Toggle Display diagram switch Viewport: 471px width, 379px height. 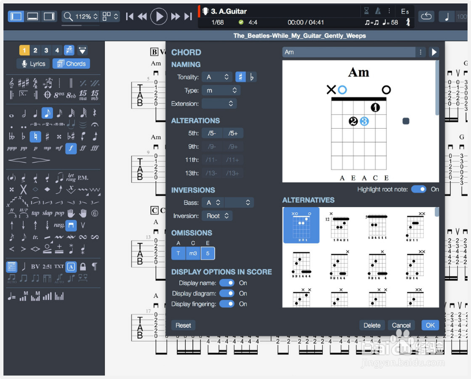[x=227, y=294]
